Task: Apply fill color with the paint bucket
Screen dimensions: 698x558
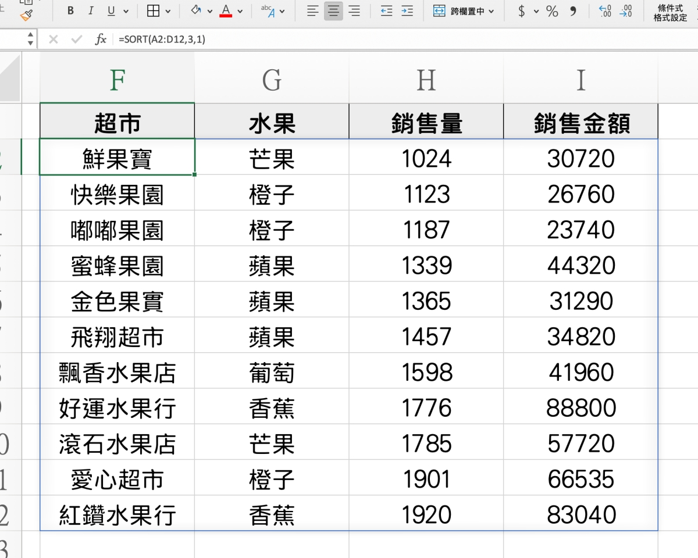Action: click(x=196, y=11)
